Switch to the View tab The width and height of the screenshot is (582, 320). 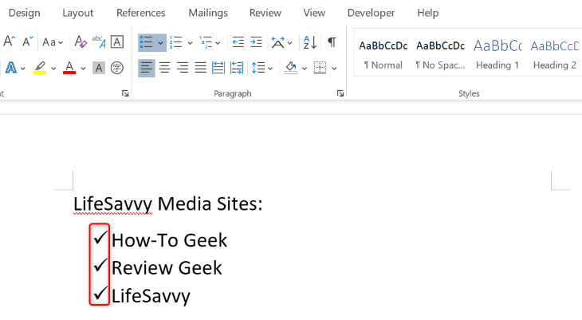point(314,13)
